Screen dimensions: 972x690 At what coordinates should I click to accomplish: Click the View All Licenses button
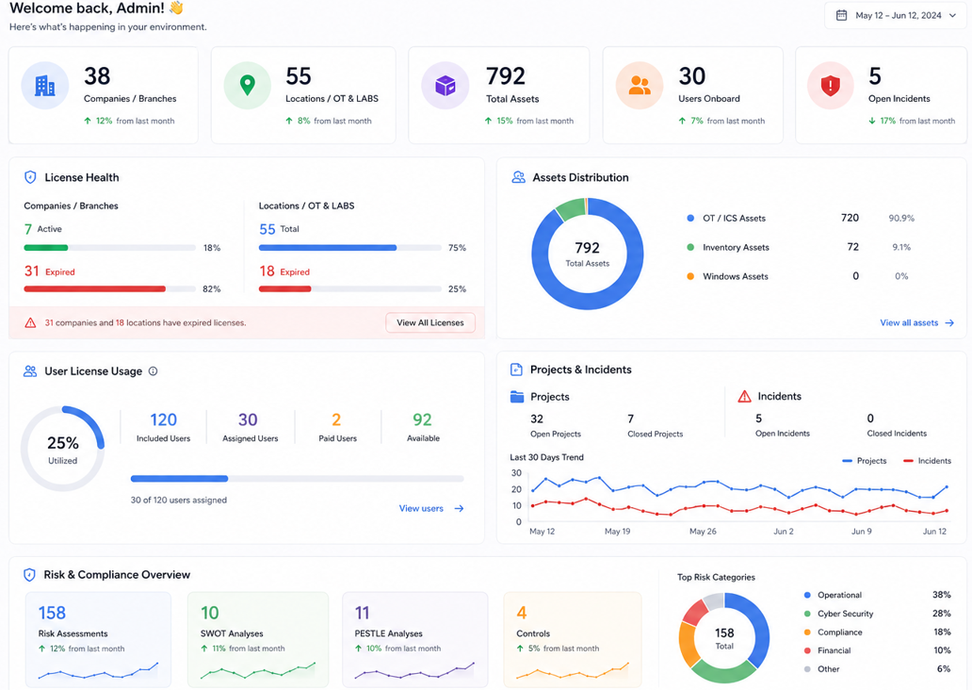tap(430, 322)
